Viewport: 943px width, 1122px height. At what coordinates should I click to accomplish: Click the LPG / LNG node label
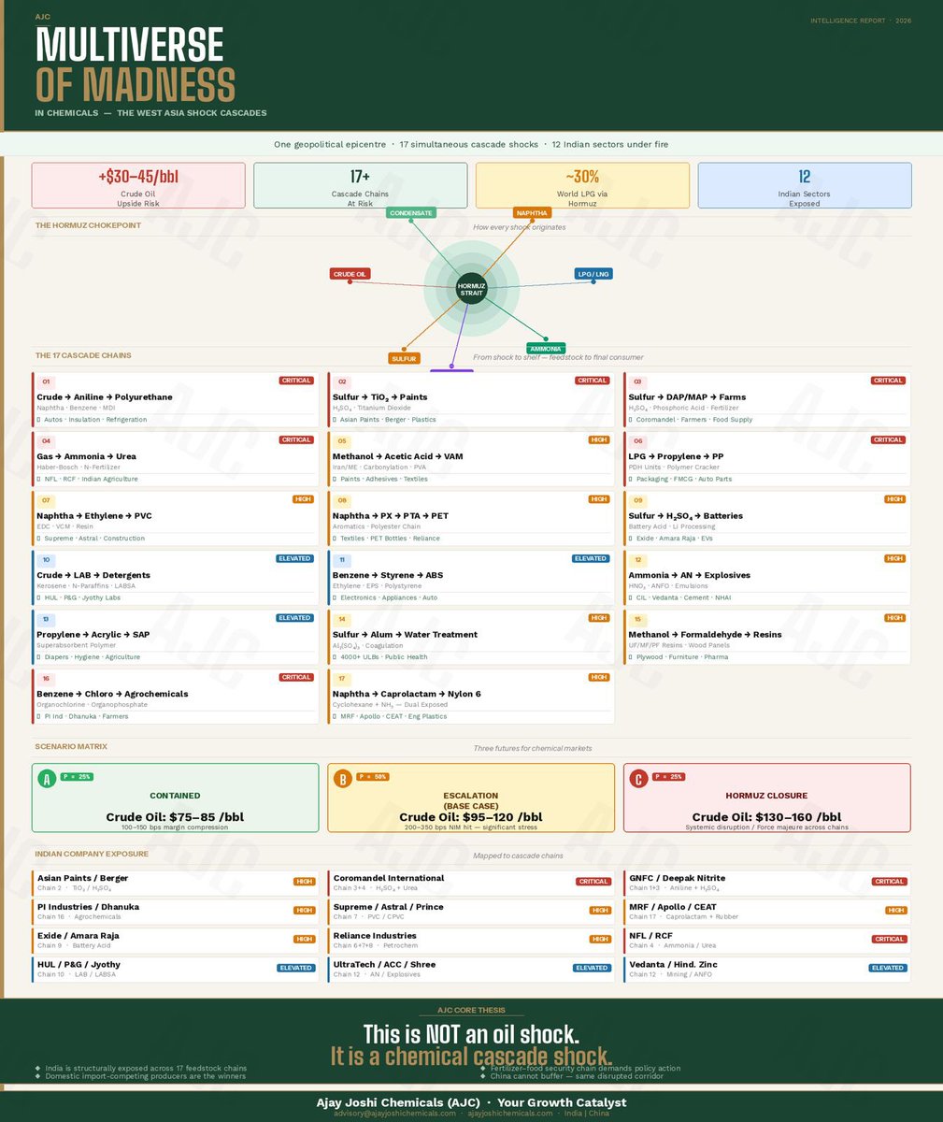[593, 274]
